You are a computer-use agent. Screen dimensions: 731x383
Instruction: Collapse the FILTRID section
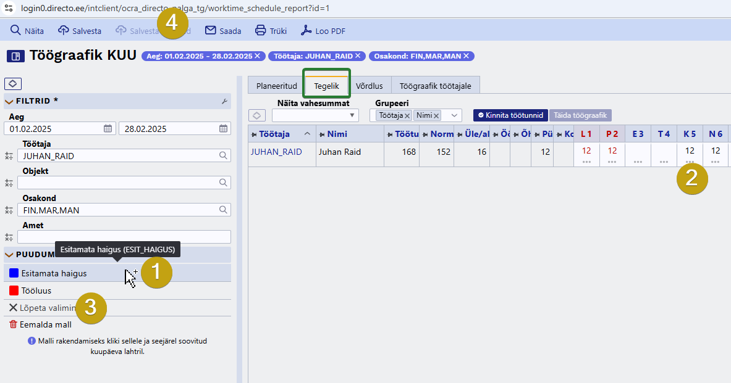9,101
